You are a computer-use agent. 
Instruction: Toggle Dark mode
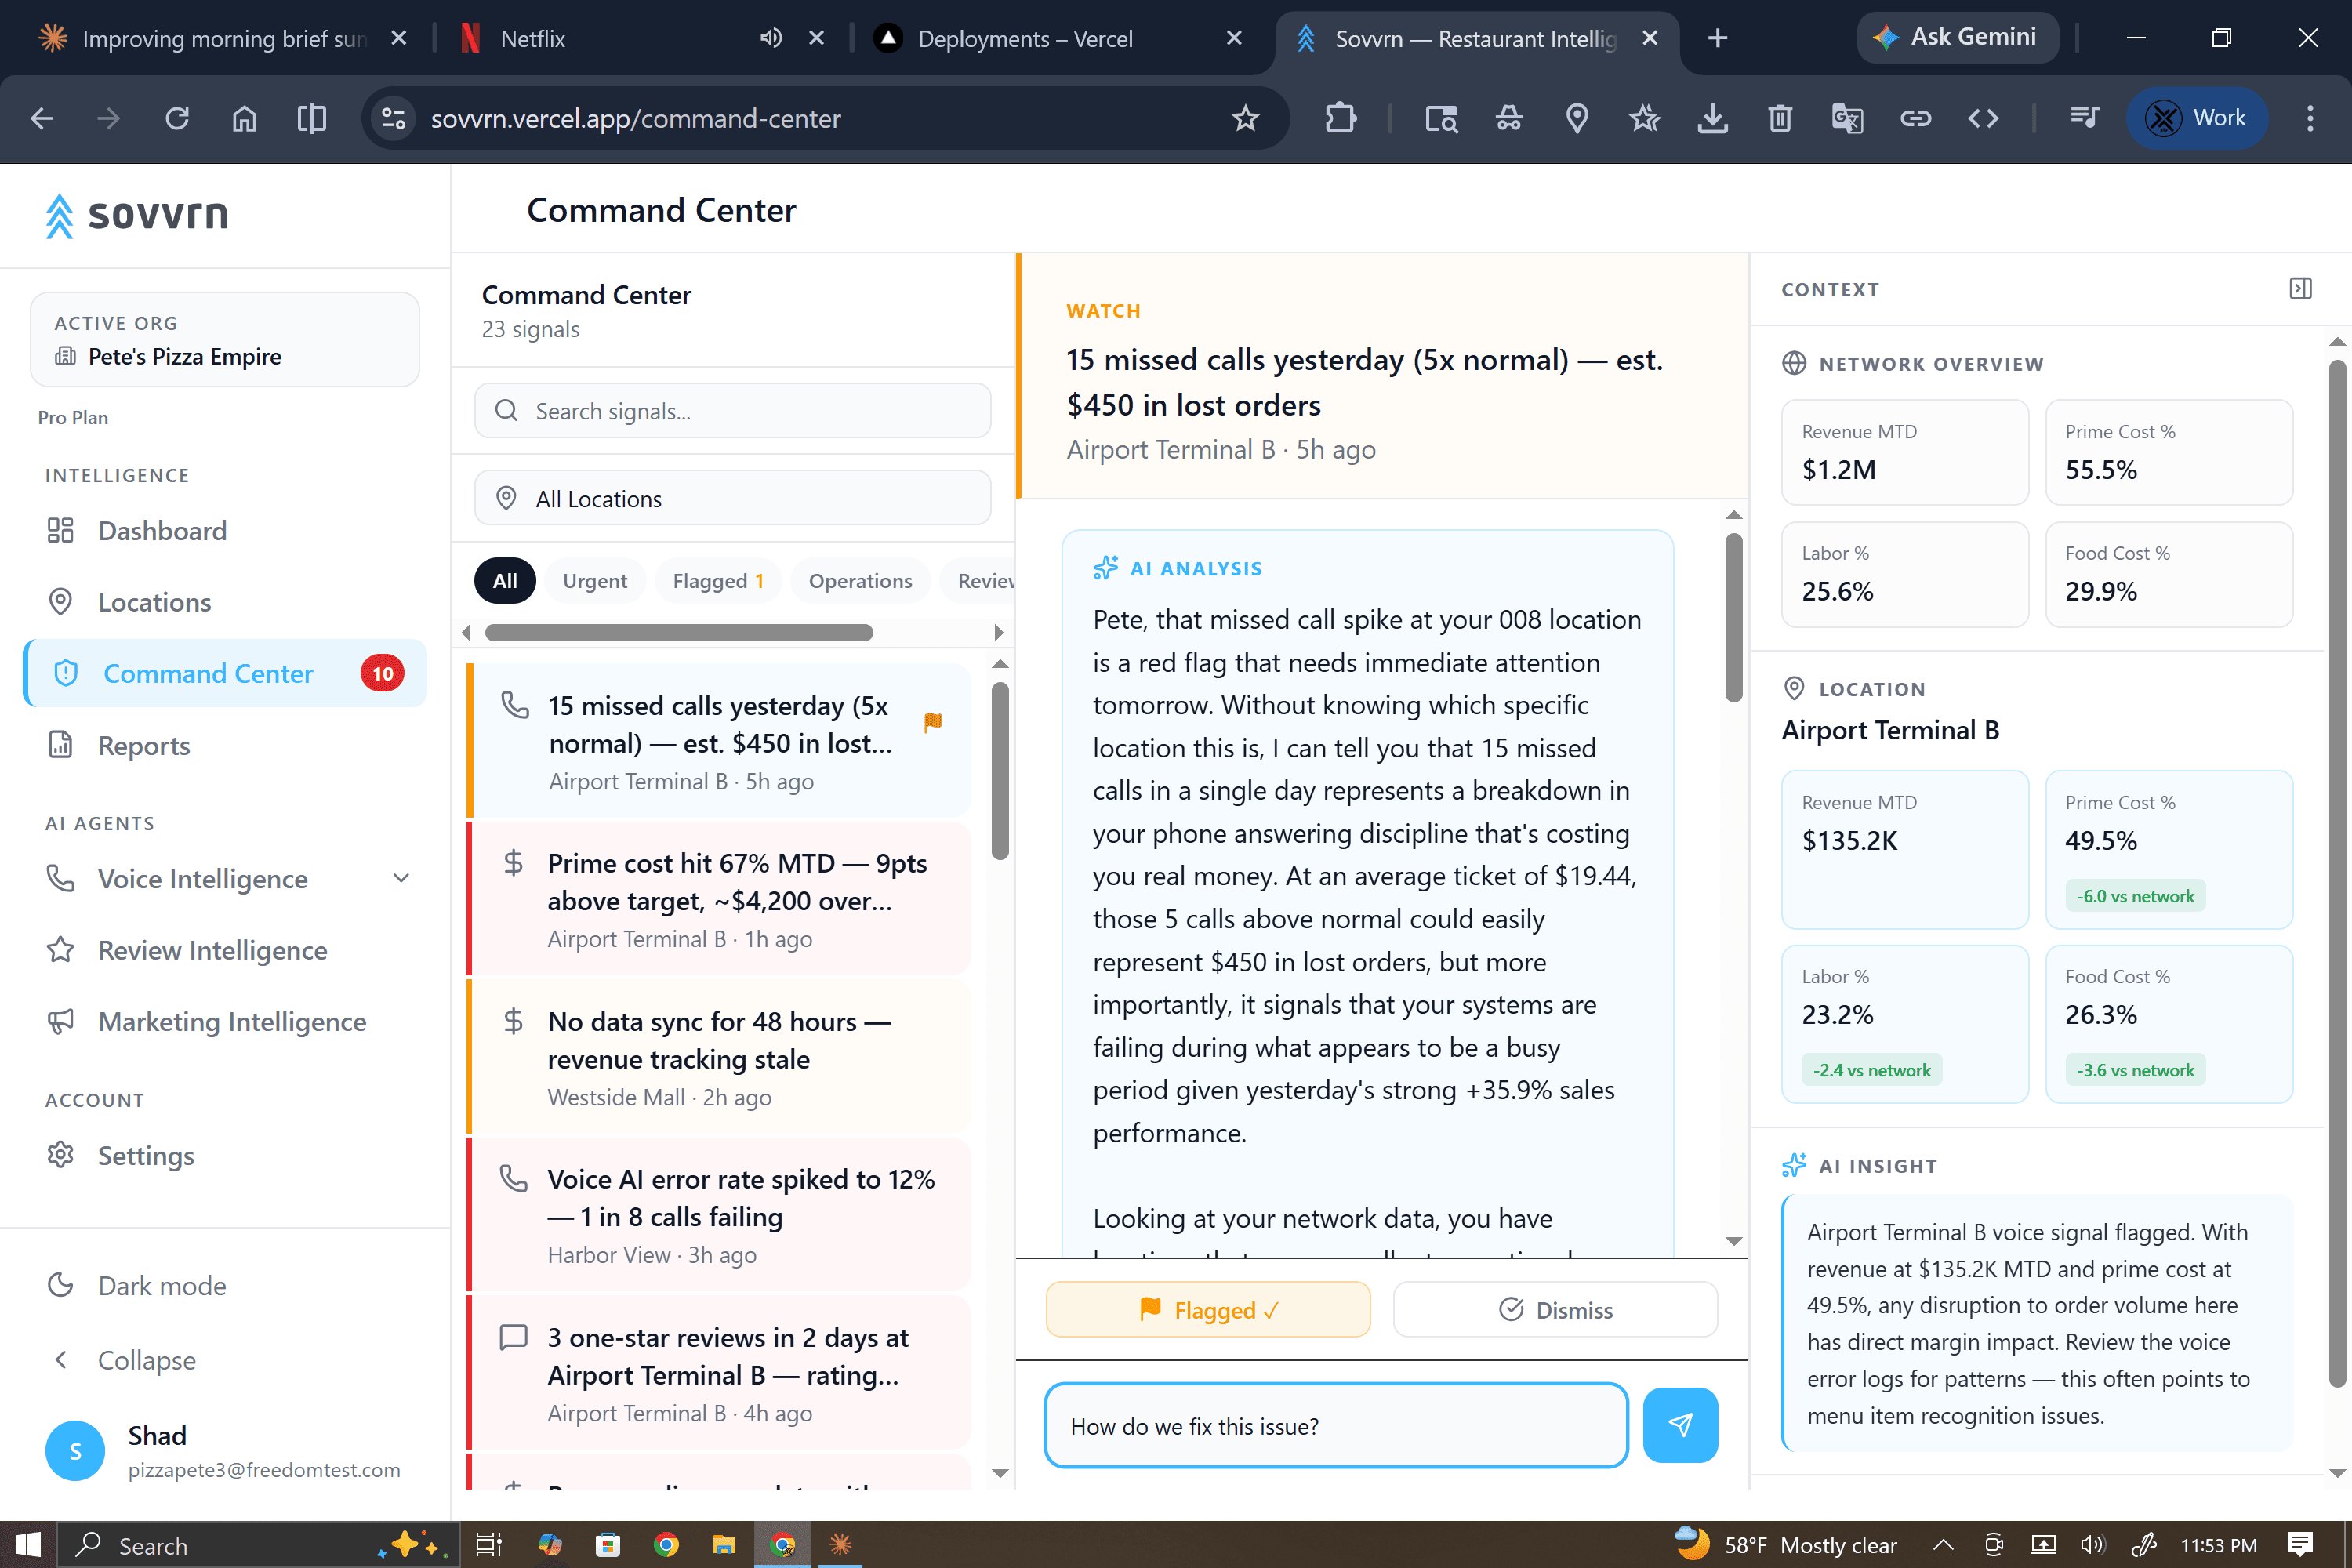(x=161, y=1284)
